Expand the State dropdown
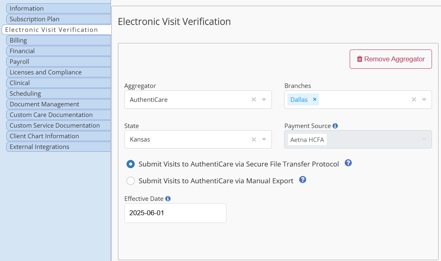Image resolution: width=441 pixels, height=261 pixels. click(264, 139)
